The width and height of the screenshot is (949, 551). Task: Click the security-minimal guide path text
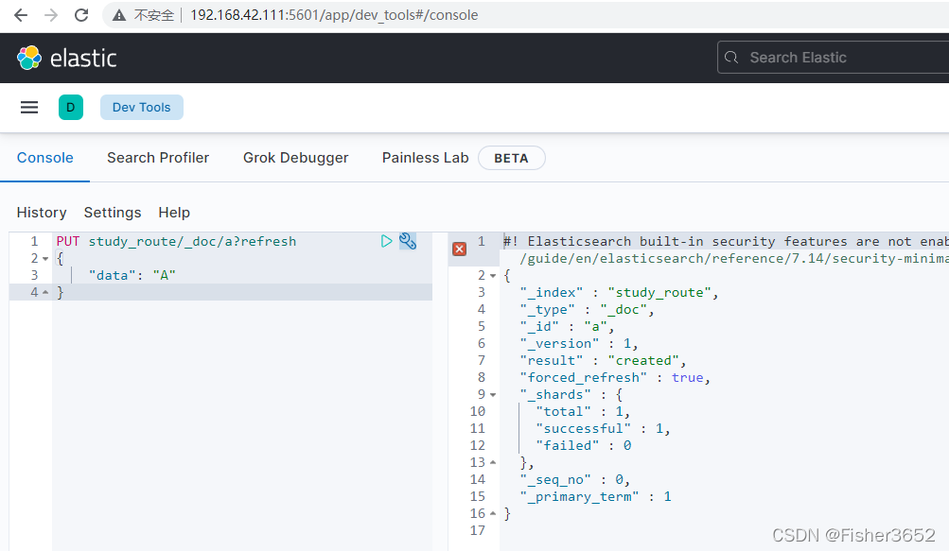coord(734,258)
